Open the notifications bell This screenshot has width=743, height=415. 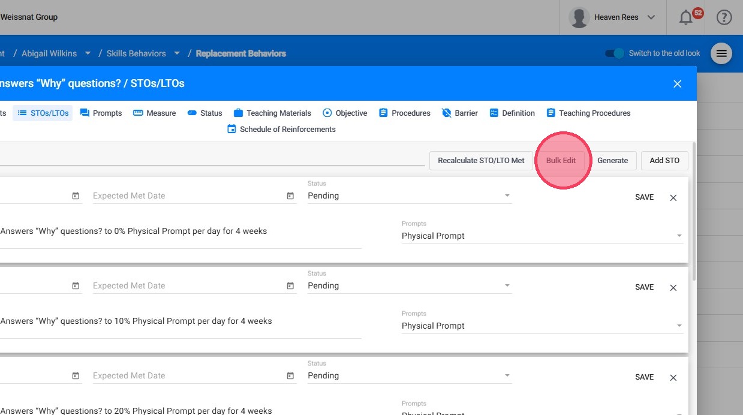point(686,18)
